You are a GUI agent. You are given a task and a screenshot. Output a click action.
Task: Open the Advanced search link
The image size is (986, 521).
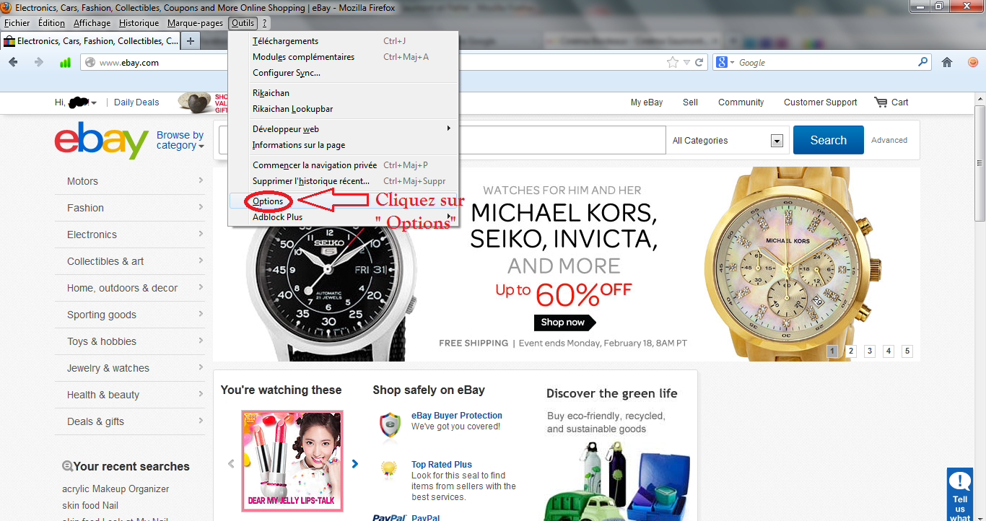click(x=889, y=140)
